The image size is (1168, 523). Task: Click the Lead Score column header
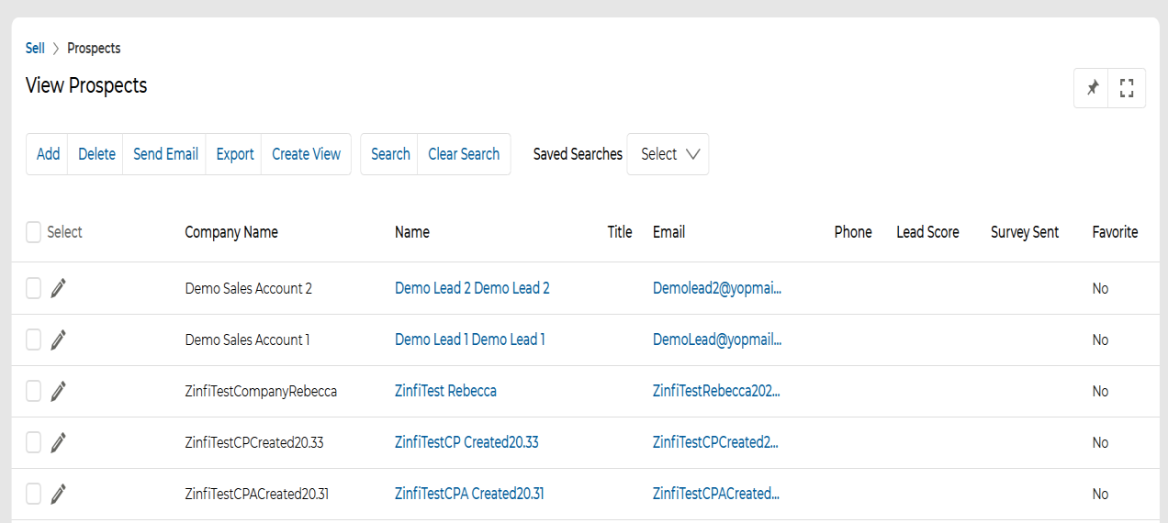[x=927, y=232]
